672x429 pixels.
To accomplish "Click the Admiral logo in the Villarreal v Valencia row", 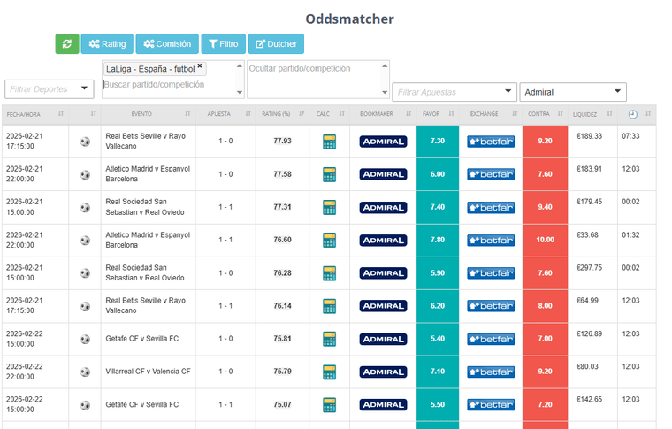I will (x=383, y=372).
